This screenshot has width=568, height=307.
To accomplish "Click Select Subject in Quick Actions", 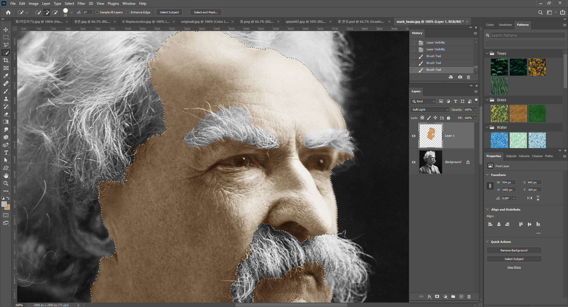I will 514,259.
